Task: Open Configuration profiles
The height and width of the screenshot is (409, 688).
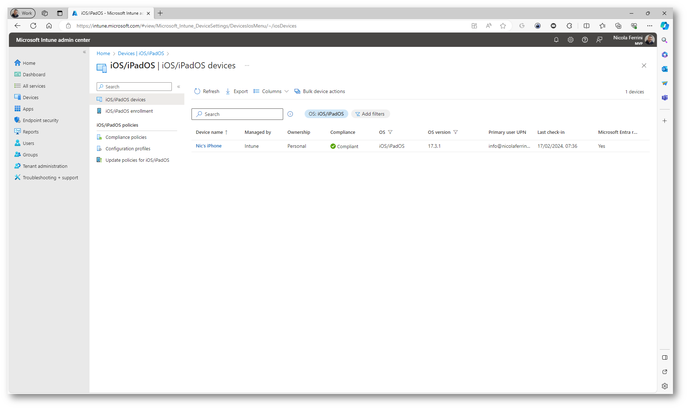Action: pyautogui.click(x=128, y=148)
